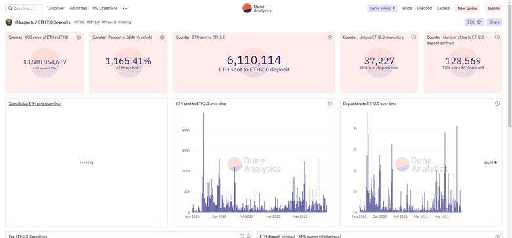
Task: Click the check icon on ETH sent over time chart
Action: pyautogui.click(x=330, y=104)
